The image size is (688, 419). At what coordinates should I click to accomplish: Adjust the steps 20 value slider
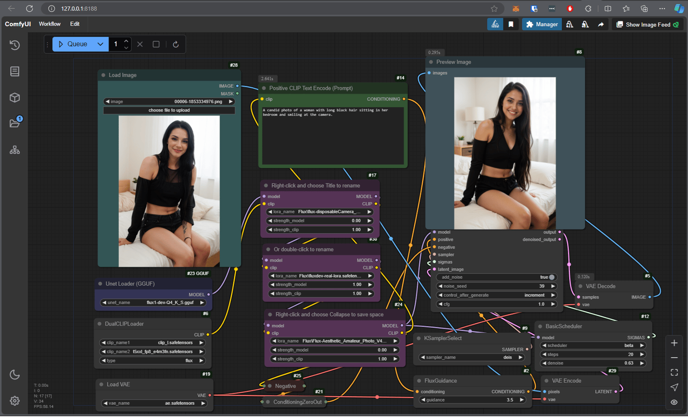(593, 354)
